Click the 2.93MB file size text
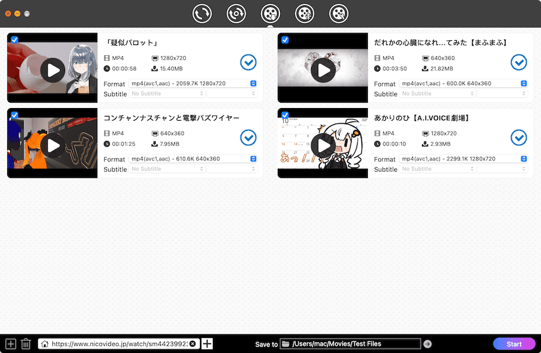Viewport: 541px width, 353px height. tap(440, 143)
